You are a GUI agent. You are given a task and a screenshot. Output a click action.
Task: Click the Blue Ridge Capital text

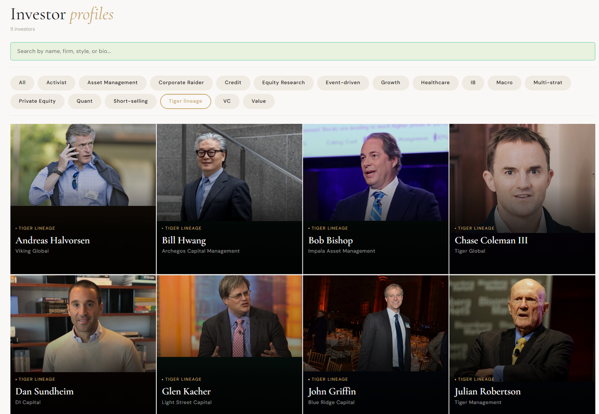[331, 403]
